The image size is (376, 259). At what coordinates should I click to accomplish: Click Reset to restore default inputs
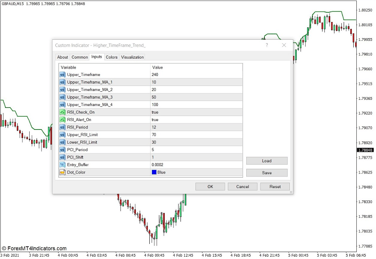tap(274, 187)
